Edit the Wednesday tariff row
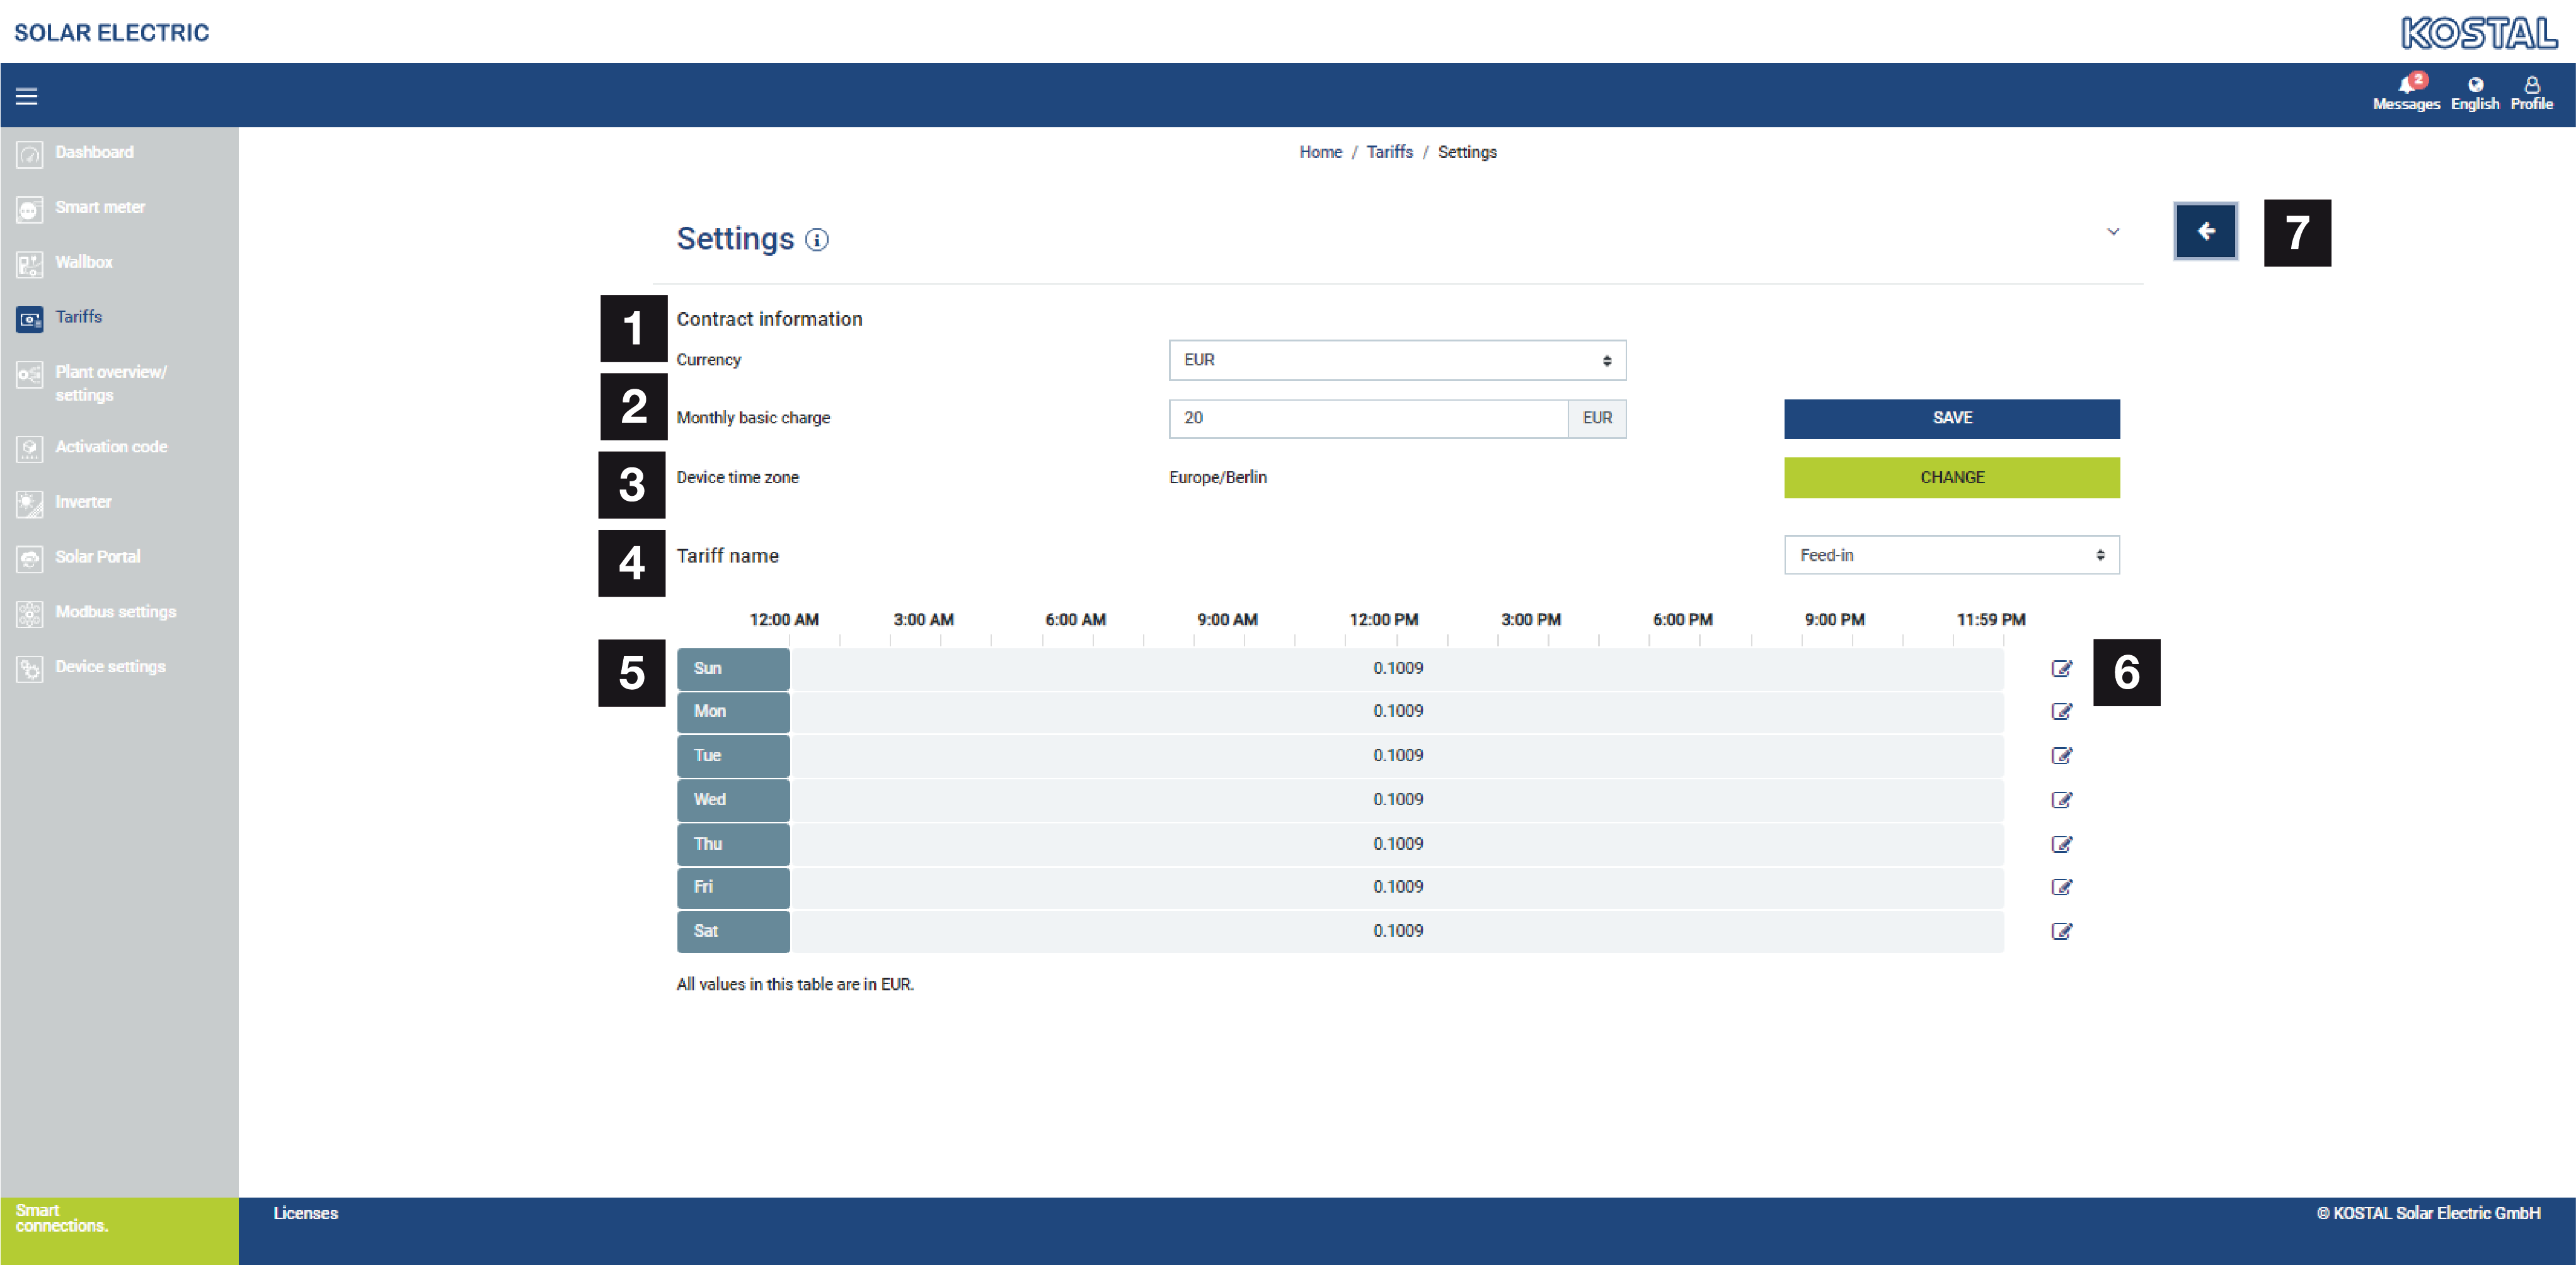The width and height of the screenshot is (2576, 1265). [x=2061, y=800]
